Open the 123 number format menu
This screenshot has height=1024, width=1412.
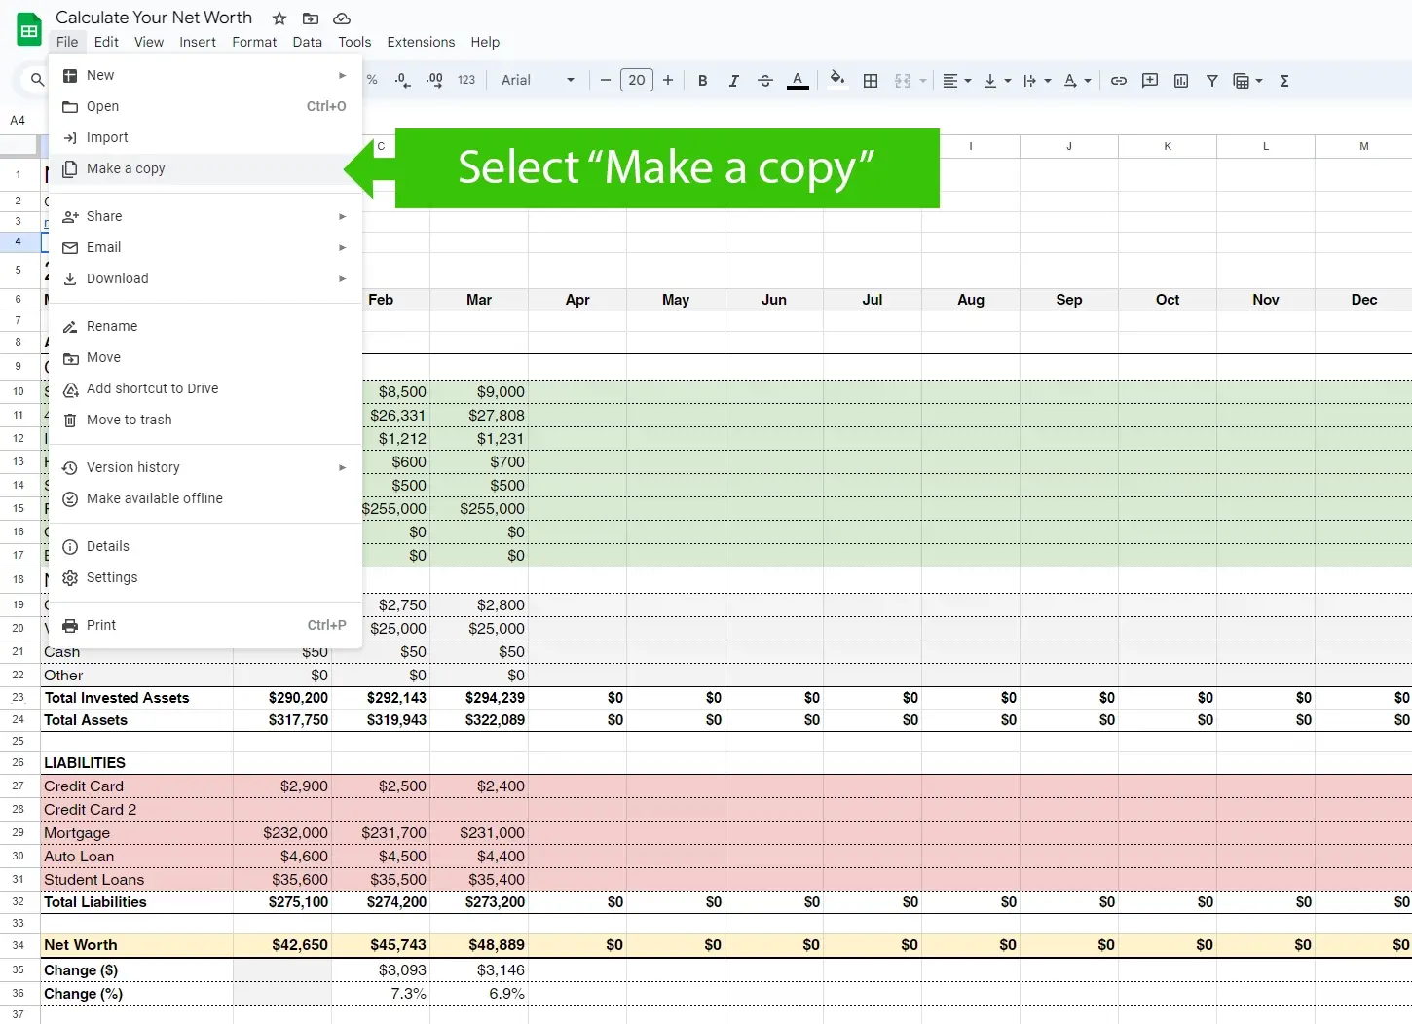[x=466, y=80]
